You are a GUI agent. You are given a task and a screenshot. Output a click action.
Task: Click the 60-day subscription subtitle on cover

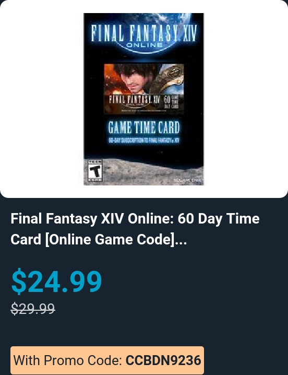(x=143, y=140)
